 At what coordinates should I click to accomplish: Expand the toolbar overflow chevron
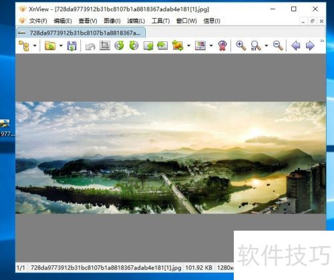click(x=322, y=41)
